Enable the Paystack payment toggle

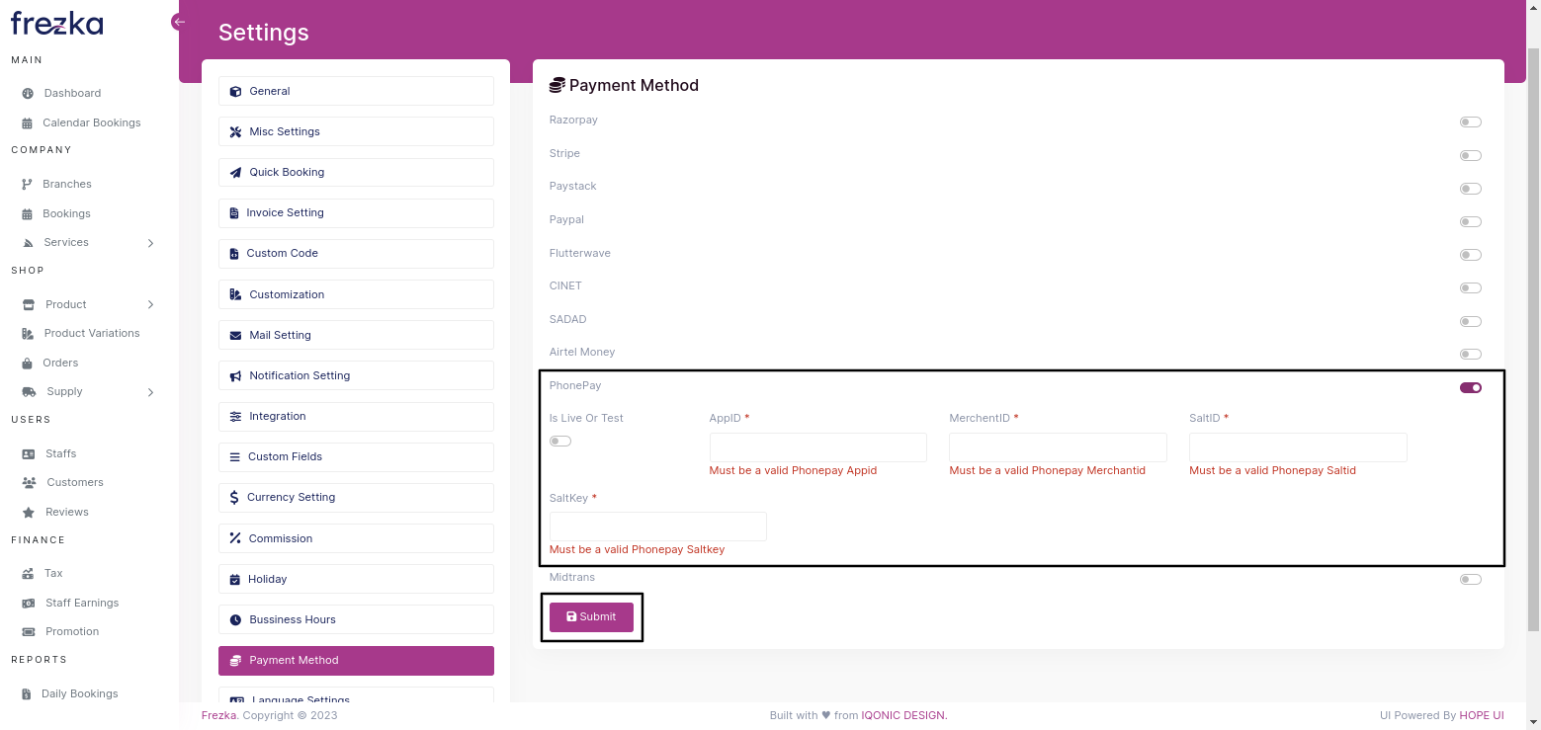pos(1470,189)
